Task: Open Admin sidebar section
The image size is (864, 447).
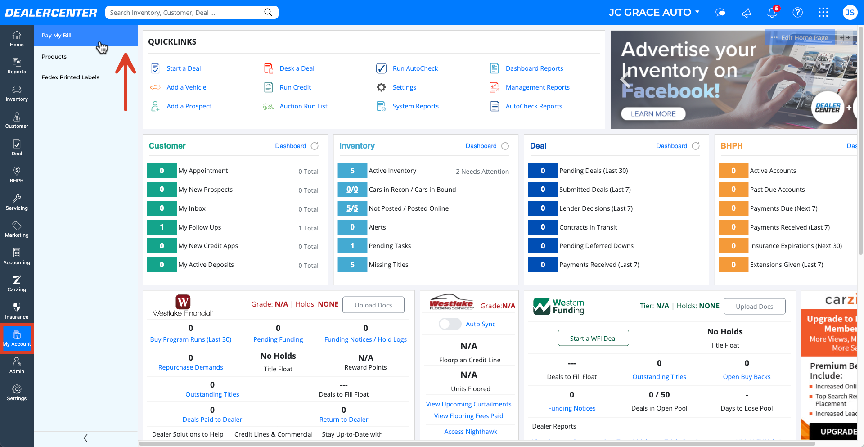Action: coord(17,366)
